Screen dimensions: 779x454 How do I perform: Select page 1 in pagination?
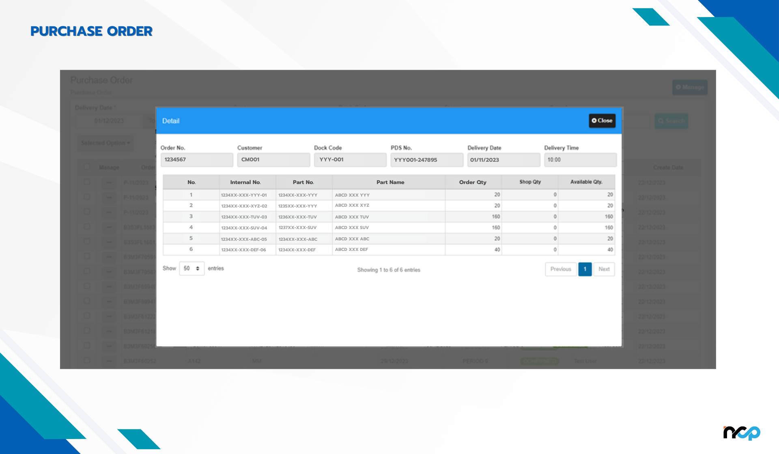point(585,269)
